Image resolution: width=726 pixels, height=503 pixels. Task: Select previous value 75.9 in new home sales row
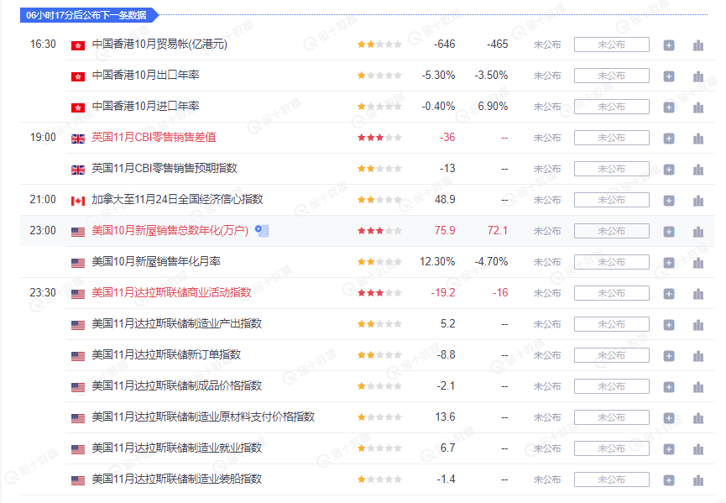pos(445,230)
